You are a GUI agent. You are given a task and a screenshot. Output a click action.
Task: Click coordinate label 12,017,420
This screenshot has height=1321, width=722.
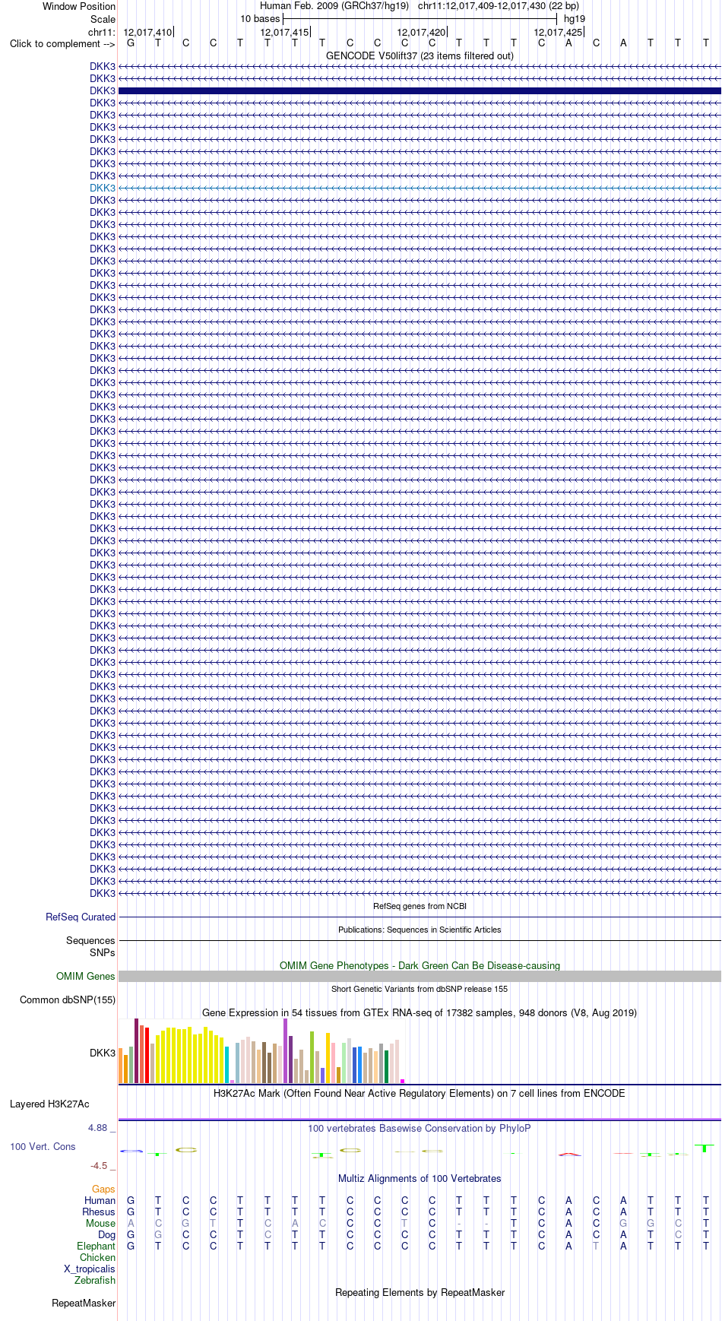pos(421,32)
